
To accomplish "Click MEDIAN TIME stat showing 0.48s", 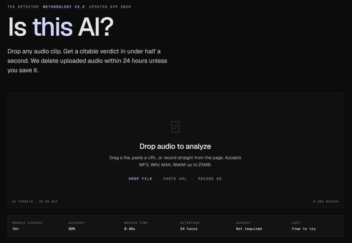I will (147, 226).
